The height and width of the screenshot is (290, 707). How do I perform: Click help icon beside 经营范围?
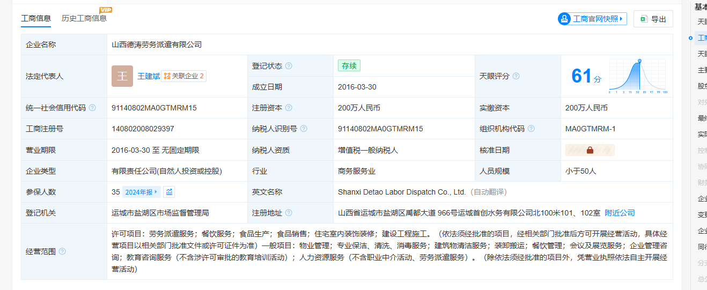coord(62,251)
